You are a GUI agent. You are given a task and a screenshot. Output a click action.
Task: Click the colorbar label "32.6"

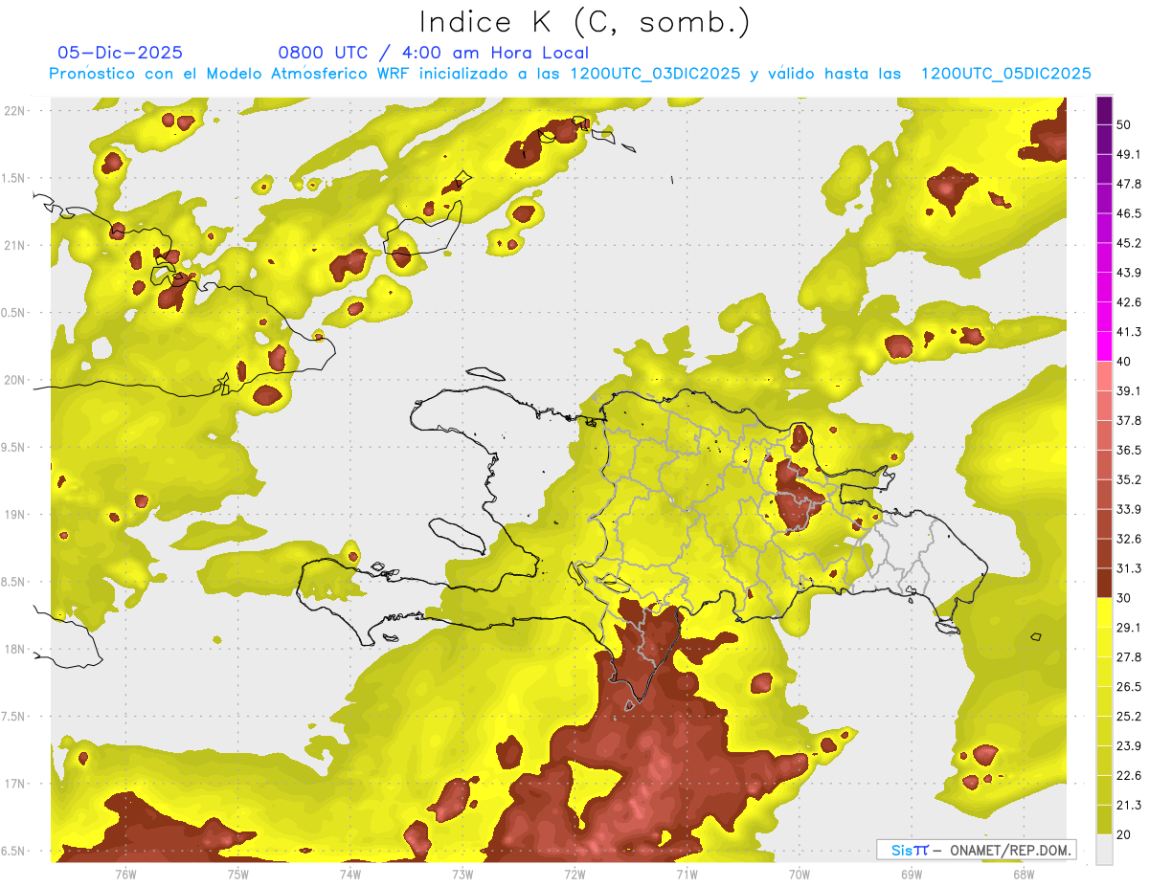(1129, 539)
